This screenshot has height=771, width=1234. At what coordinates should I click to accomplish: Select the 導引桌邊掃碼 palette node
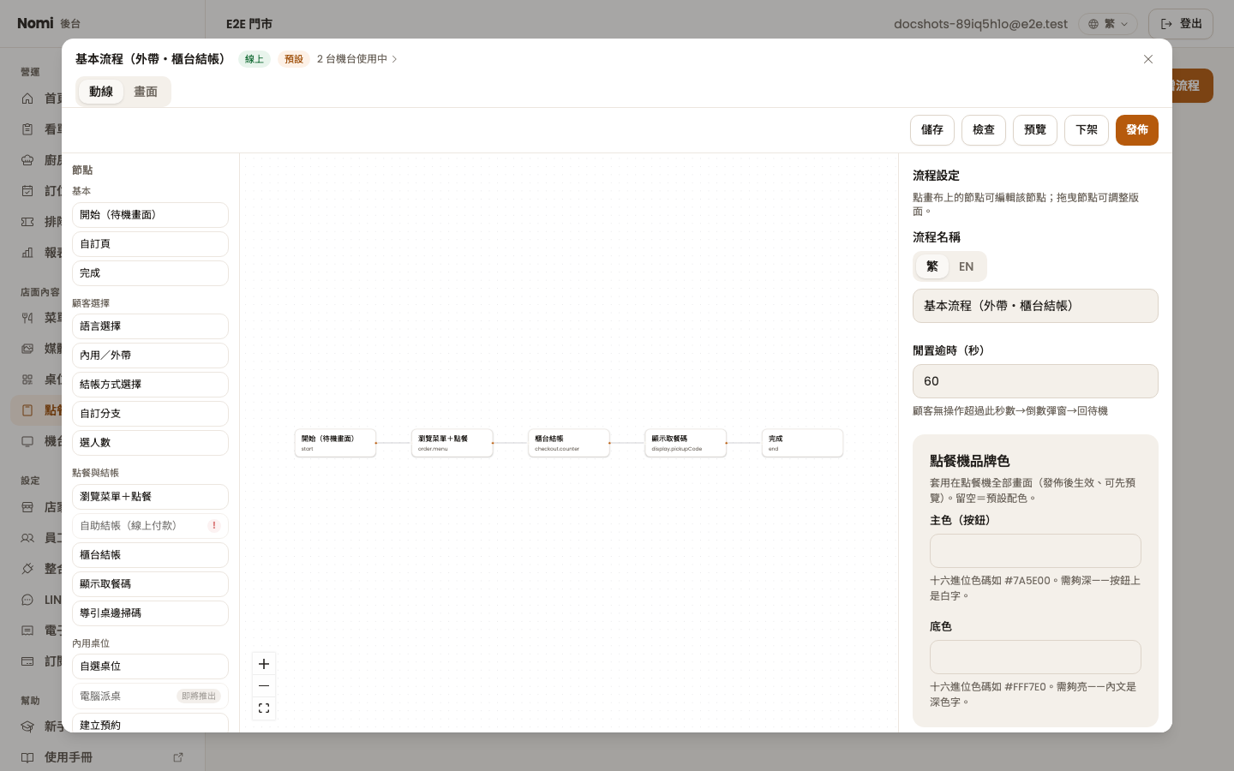pyautogui.click(x=150, y=613)
